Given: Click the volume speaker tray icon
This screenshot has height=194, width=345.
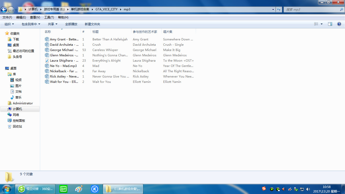Looking at the screenshot, I should pos(308,189).
